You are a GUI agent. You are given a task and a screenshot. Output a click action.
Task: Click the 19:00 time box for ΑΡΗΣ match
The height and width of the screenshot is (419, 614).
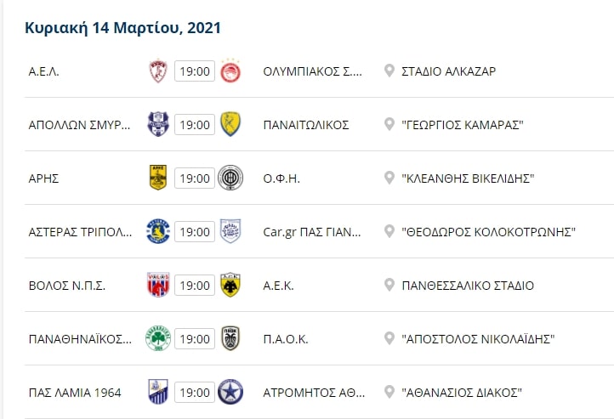click(x=195, y=178)
